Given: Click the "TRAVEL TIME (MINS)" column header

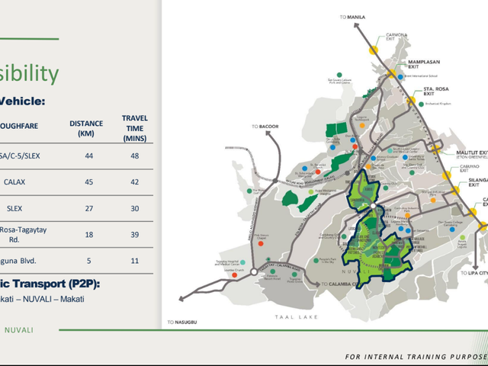Looking at the screenshot, I should (x=135, y=128).
